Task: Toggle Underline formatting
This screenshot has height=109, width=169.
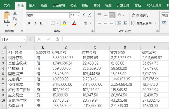Action: tap(41, 23)
